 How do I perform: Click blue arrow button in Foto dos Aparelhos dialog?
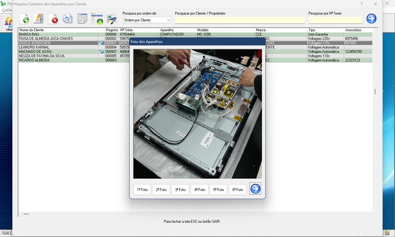255,189
